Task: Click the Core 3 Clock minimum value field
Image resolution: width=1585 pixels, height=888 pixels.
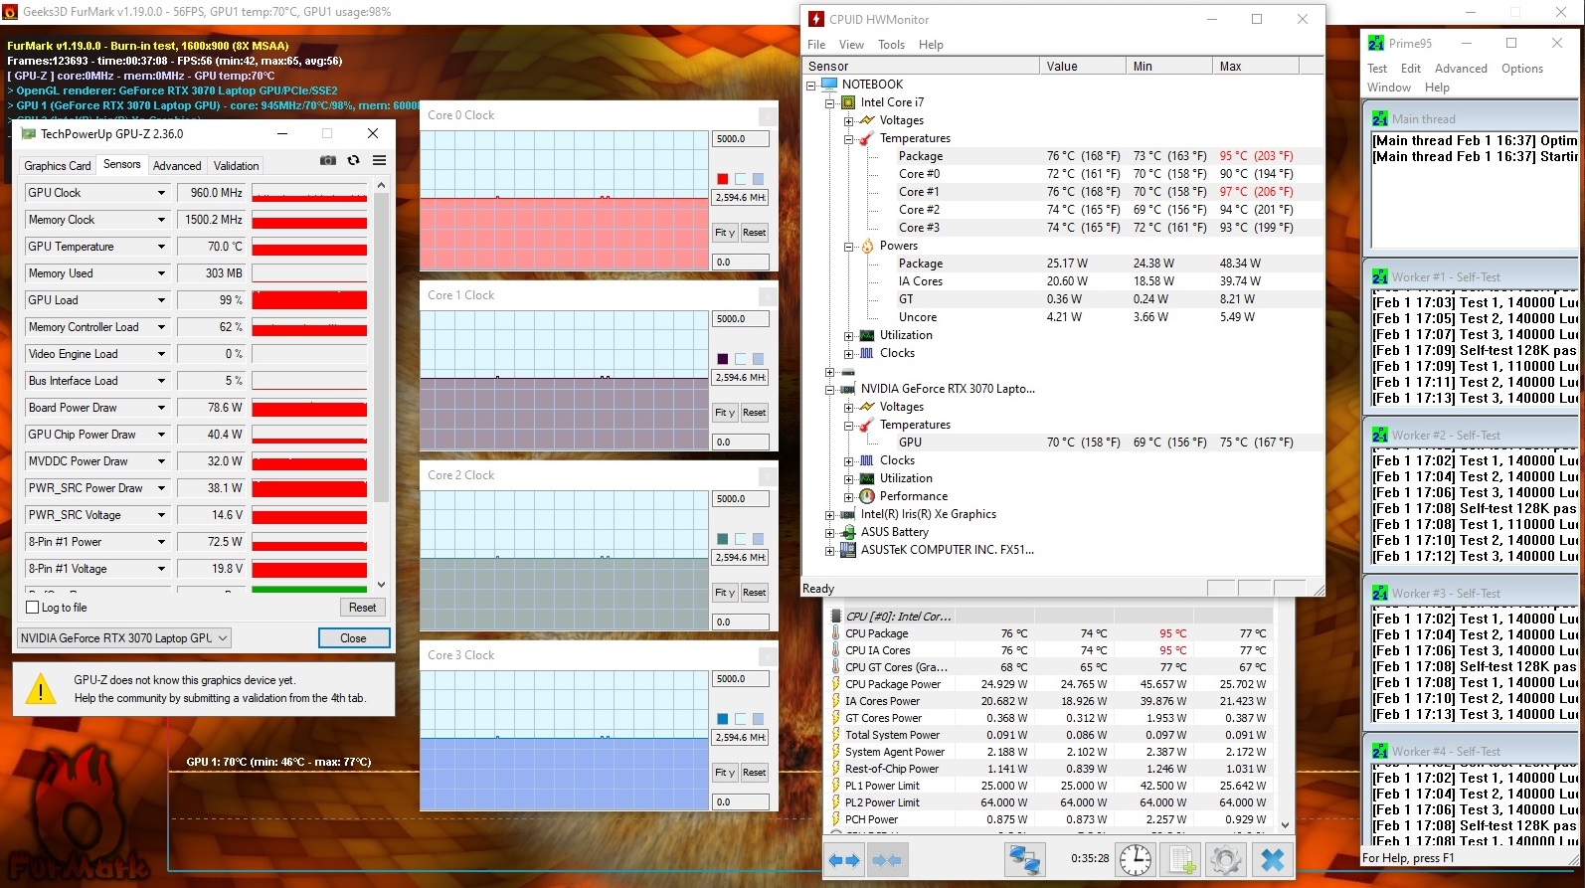Action: [x=741, y=801]
